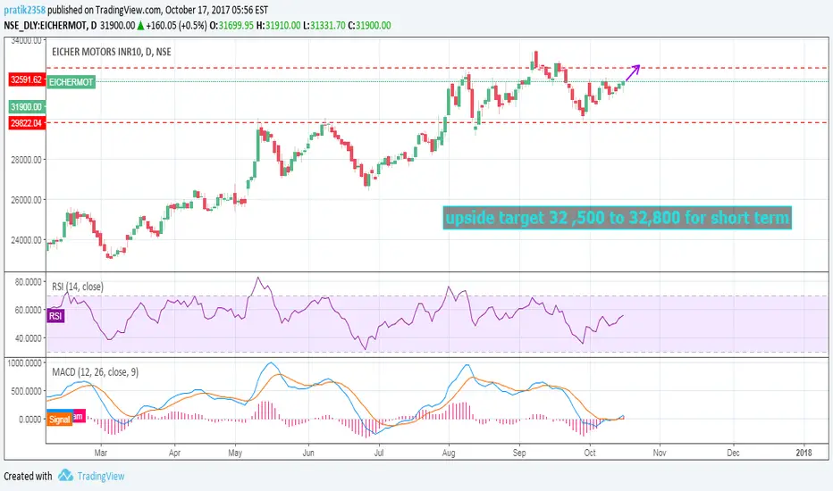
Task: Click the 1000.0000 MACD axis value
Action: [24, 363]
